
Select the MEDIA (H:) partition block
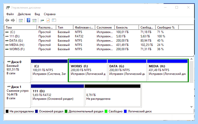167,70
